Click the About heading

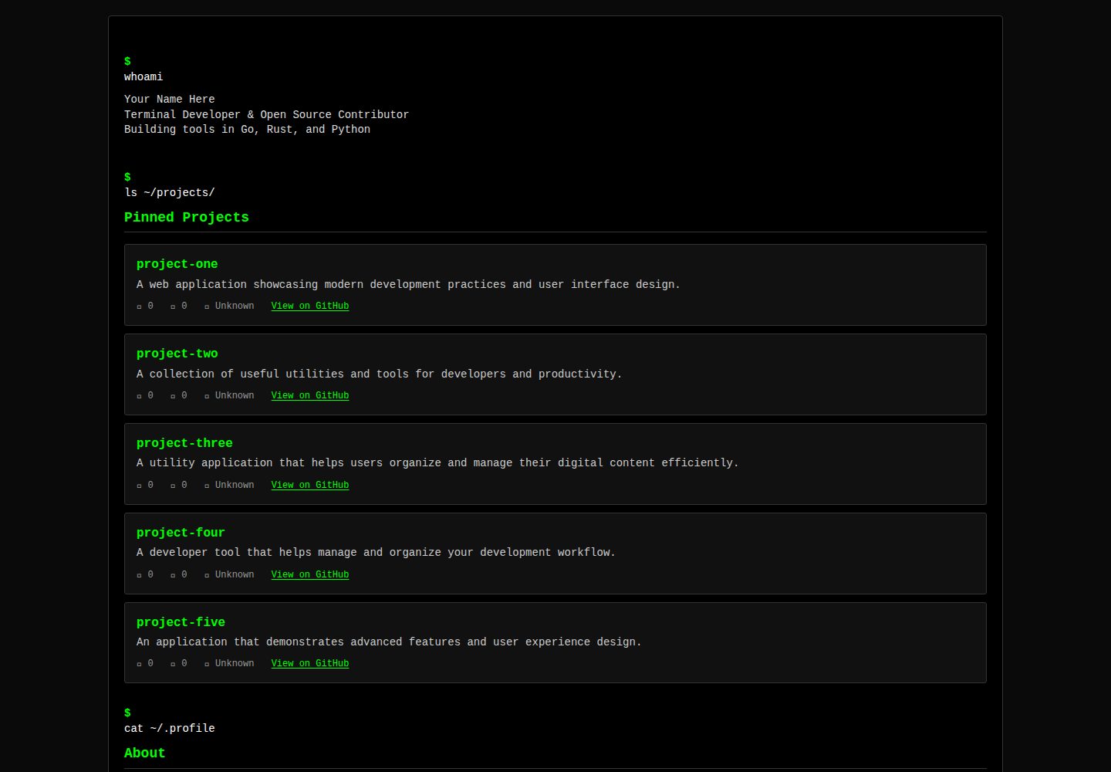[144, 753]
